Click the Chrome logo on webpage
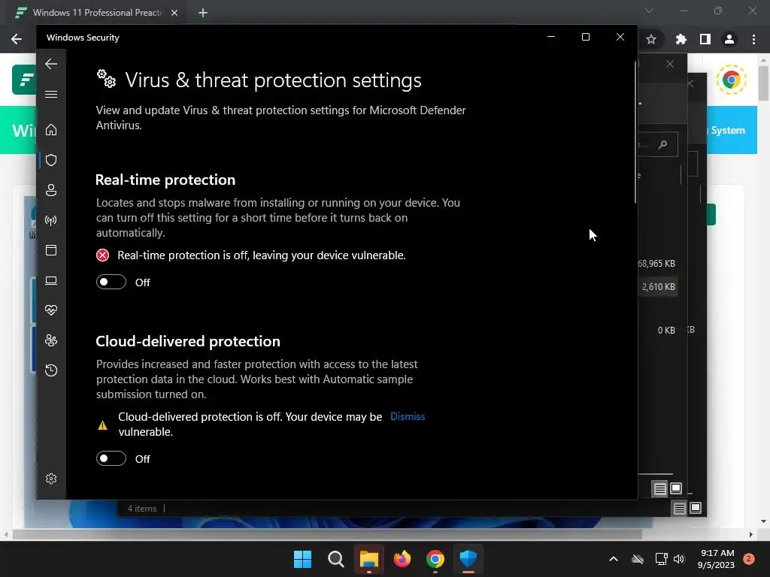 pyautogui.click(x=731, y=80)
